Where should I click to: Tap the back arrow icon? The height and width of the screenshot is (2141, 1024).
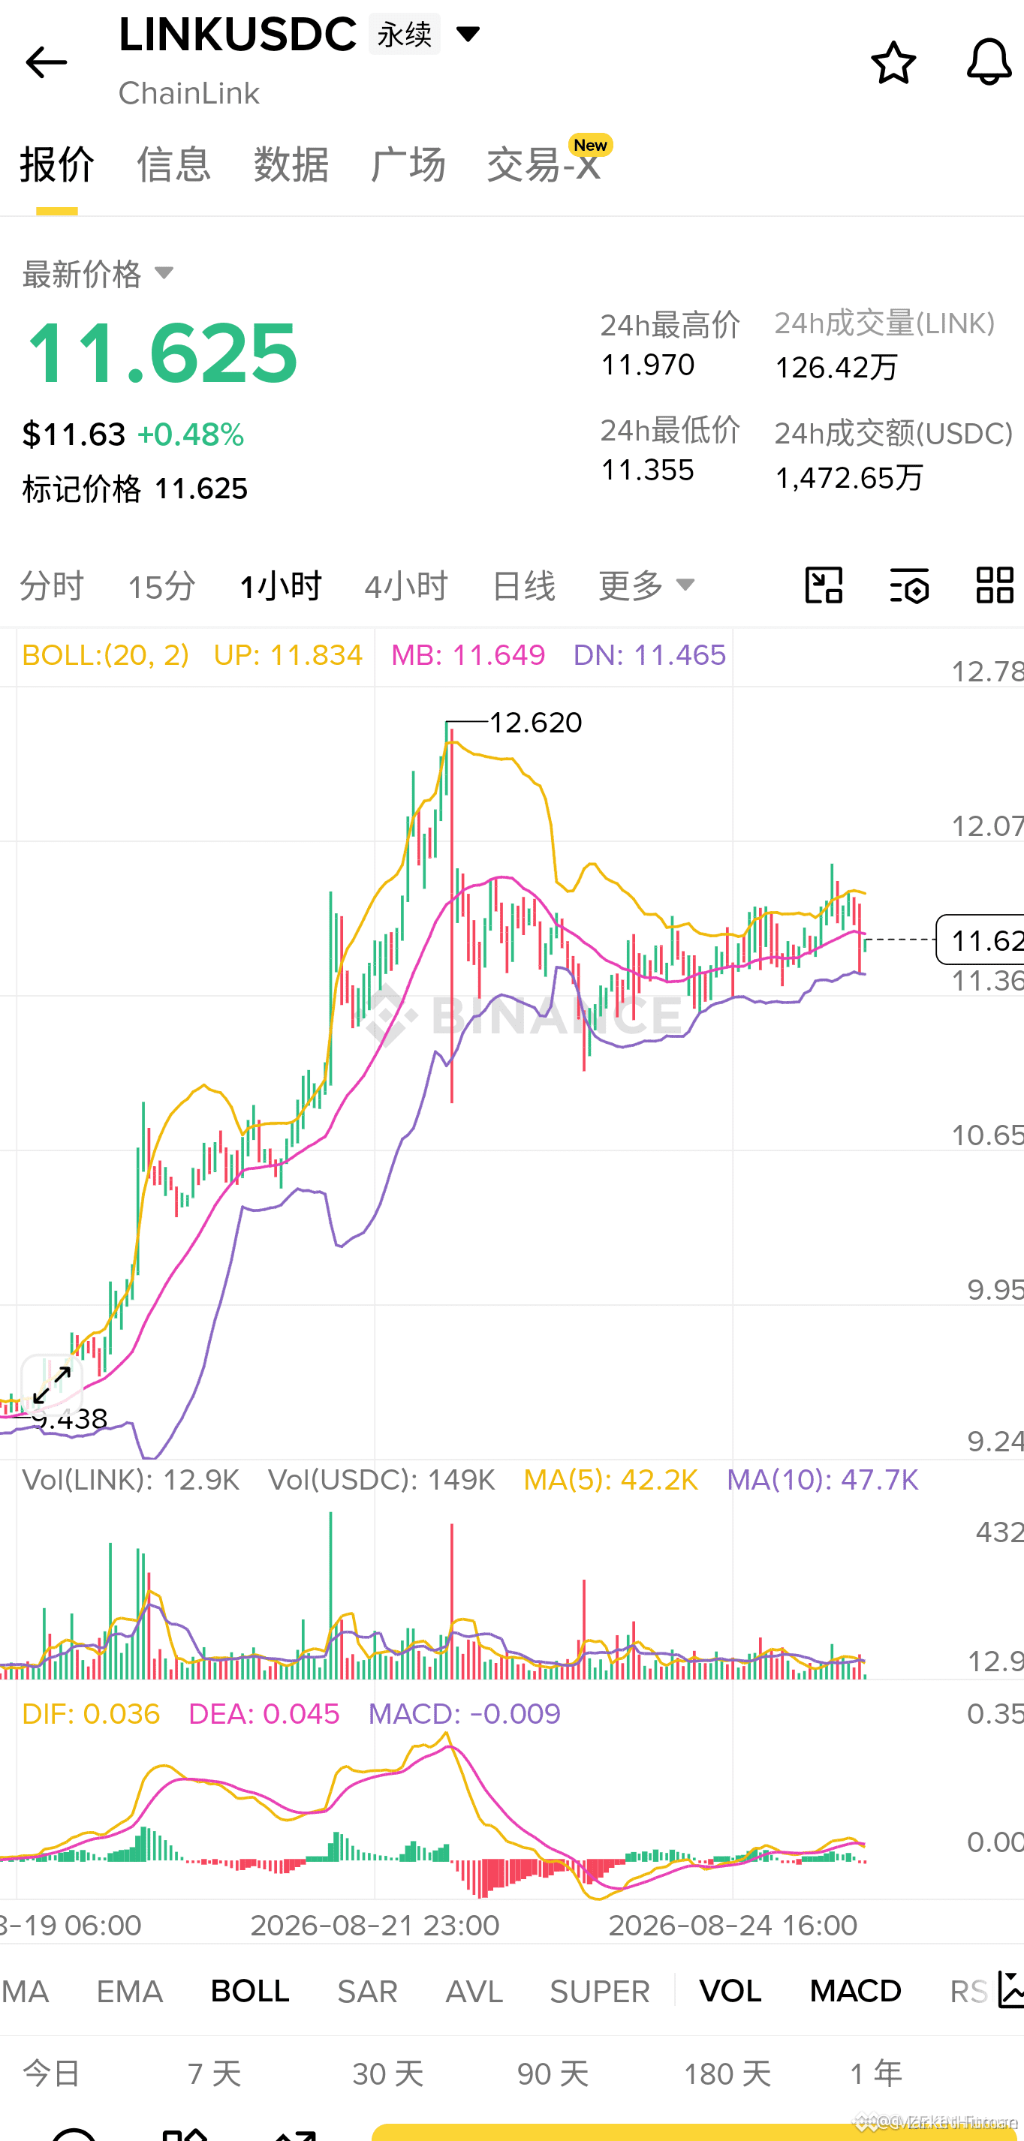point(46,62)
